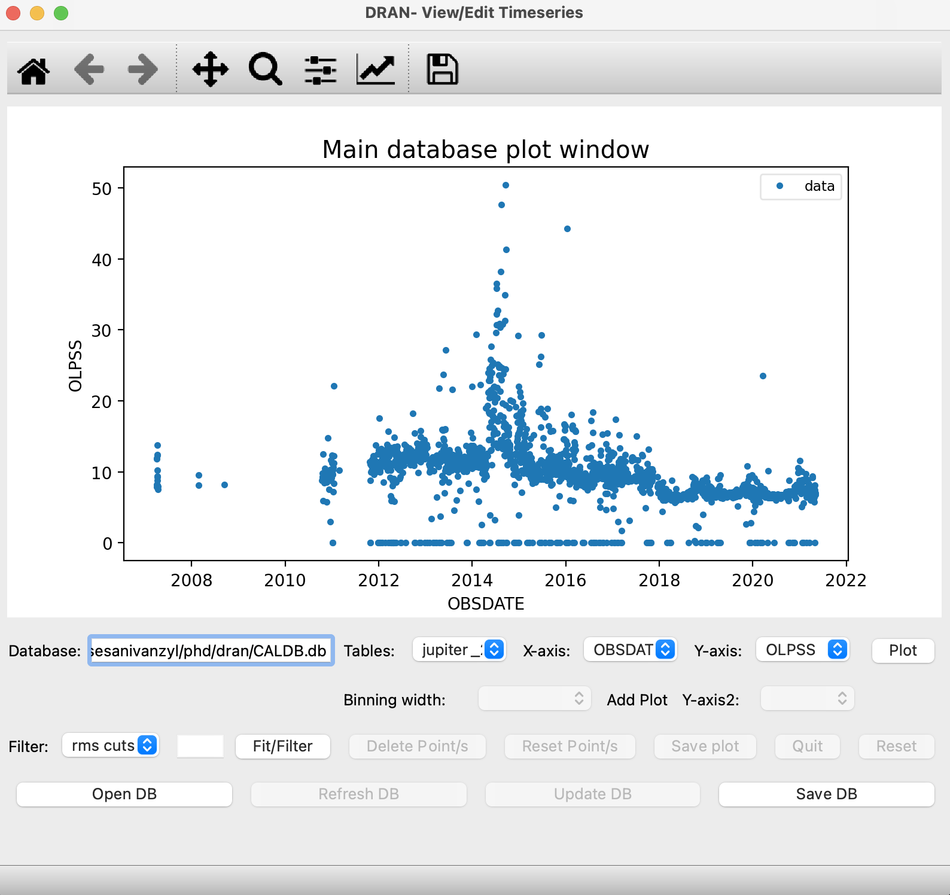Click the Update DB button
Screen dimensions: 950x895
click(593, 794)
